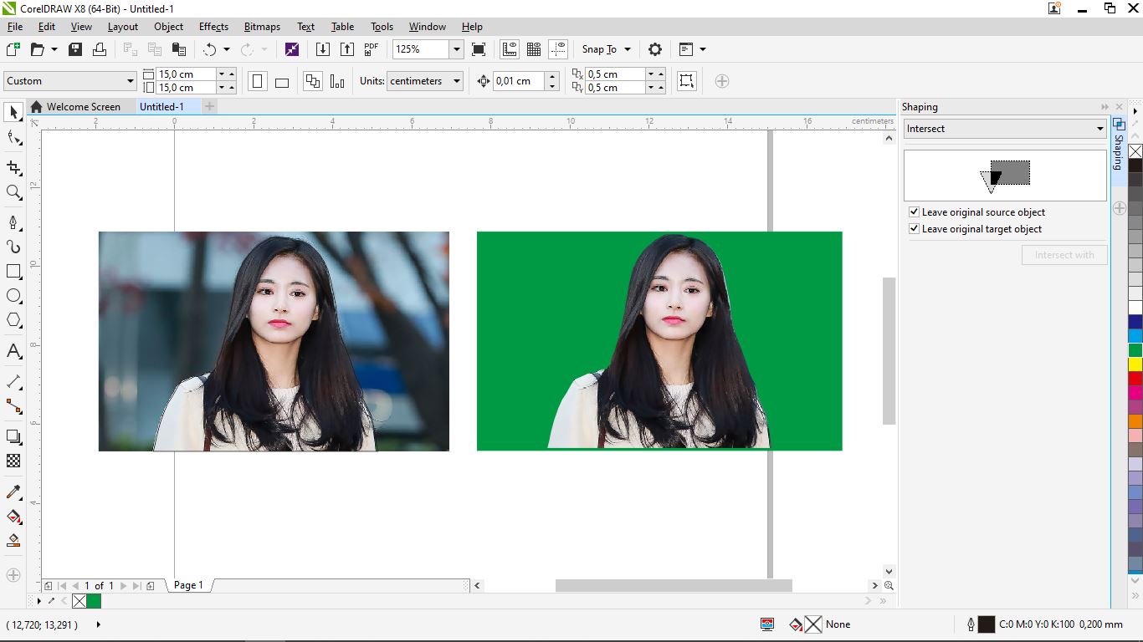Open the Bitmaps menu
The width and height of the screenshot is (1143, 642).
click(x=262, y=27)
